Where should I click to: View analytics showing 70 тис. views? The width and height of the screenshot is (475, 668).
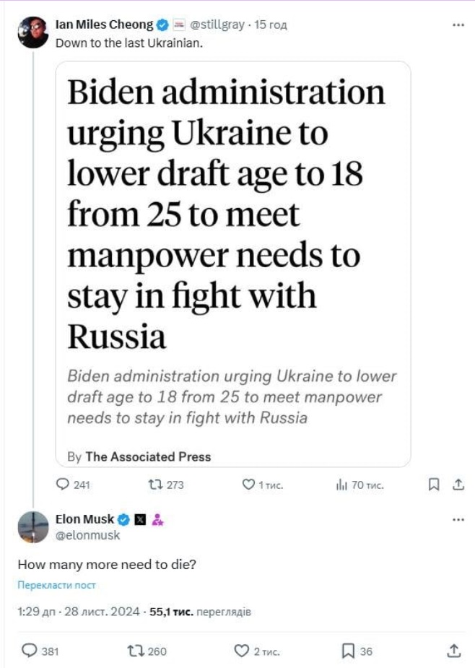pyautogui.click(x=341, y=485)
